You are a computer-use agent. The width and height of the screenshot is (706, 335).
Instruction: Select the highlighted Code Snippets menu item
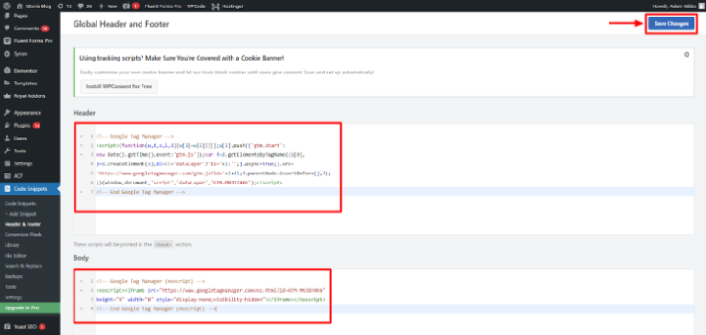(29, 189)
